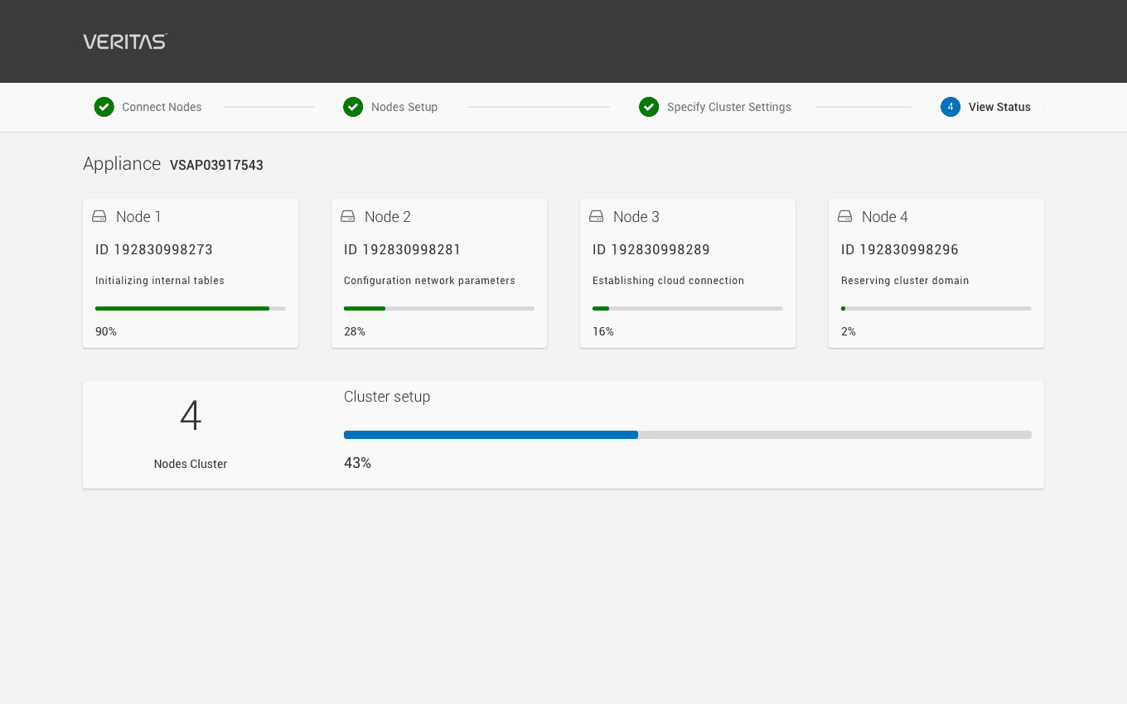The width and height of the screenshot is (1127, 704).
Task: Click ID 192830998289
Action: pos(651,249)
